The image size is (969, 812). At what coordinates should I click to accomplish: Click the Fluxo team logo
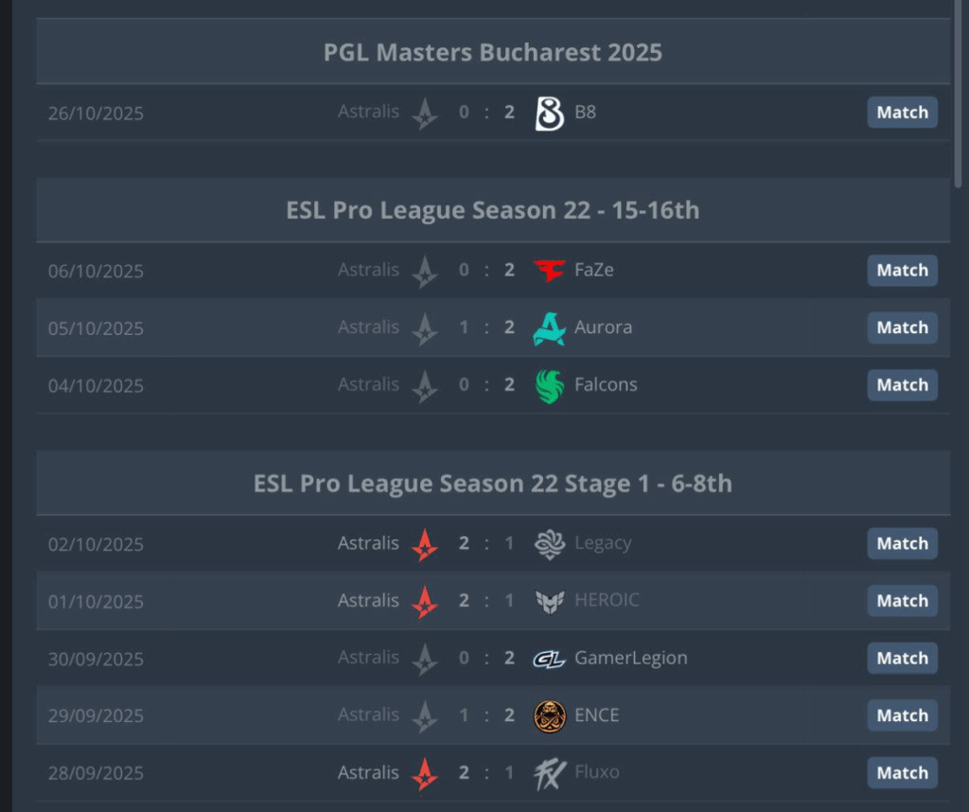click(549, 773)
